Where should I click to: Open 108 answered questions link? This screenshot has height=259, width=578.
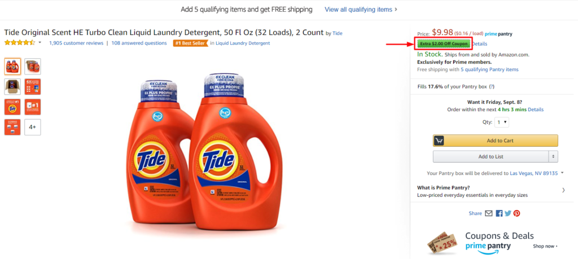pos(139,43)
